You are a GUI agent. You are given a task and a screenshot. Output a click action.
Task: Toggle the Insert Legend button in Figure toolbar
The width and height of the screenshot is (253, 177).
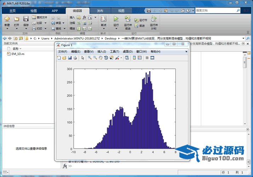(139, 58)
